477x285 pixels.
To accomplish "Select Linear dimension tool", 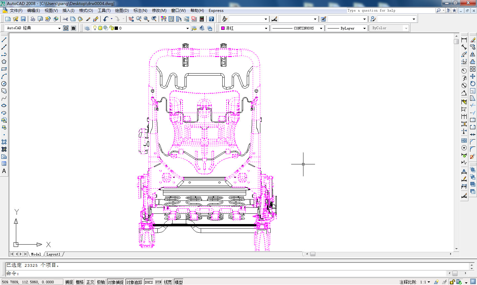I will click(x=464, y=40).
